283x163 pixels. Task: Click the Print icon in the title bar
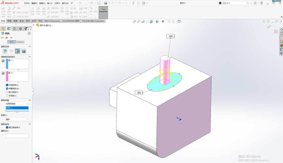pos(106,3)
